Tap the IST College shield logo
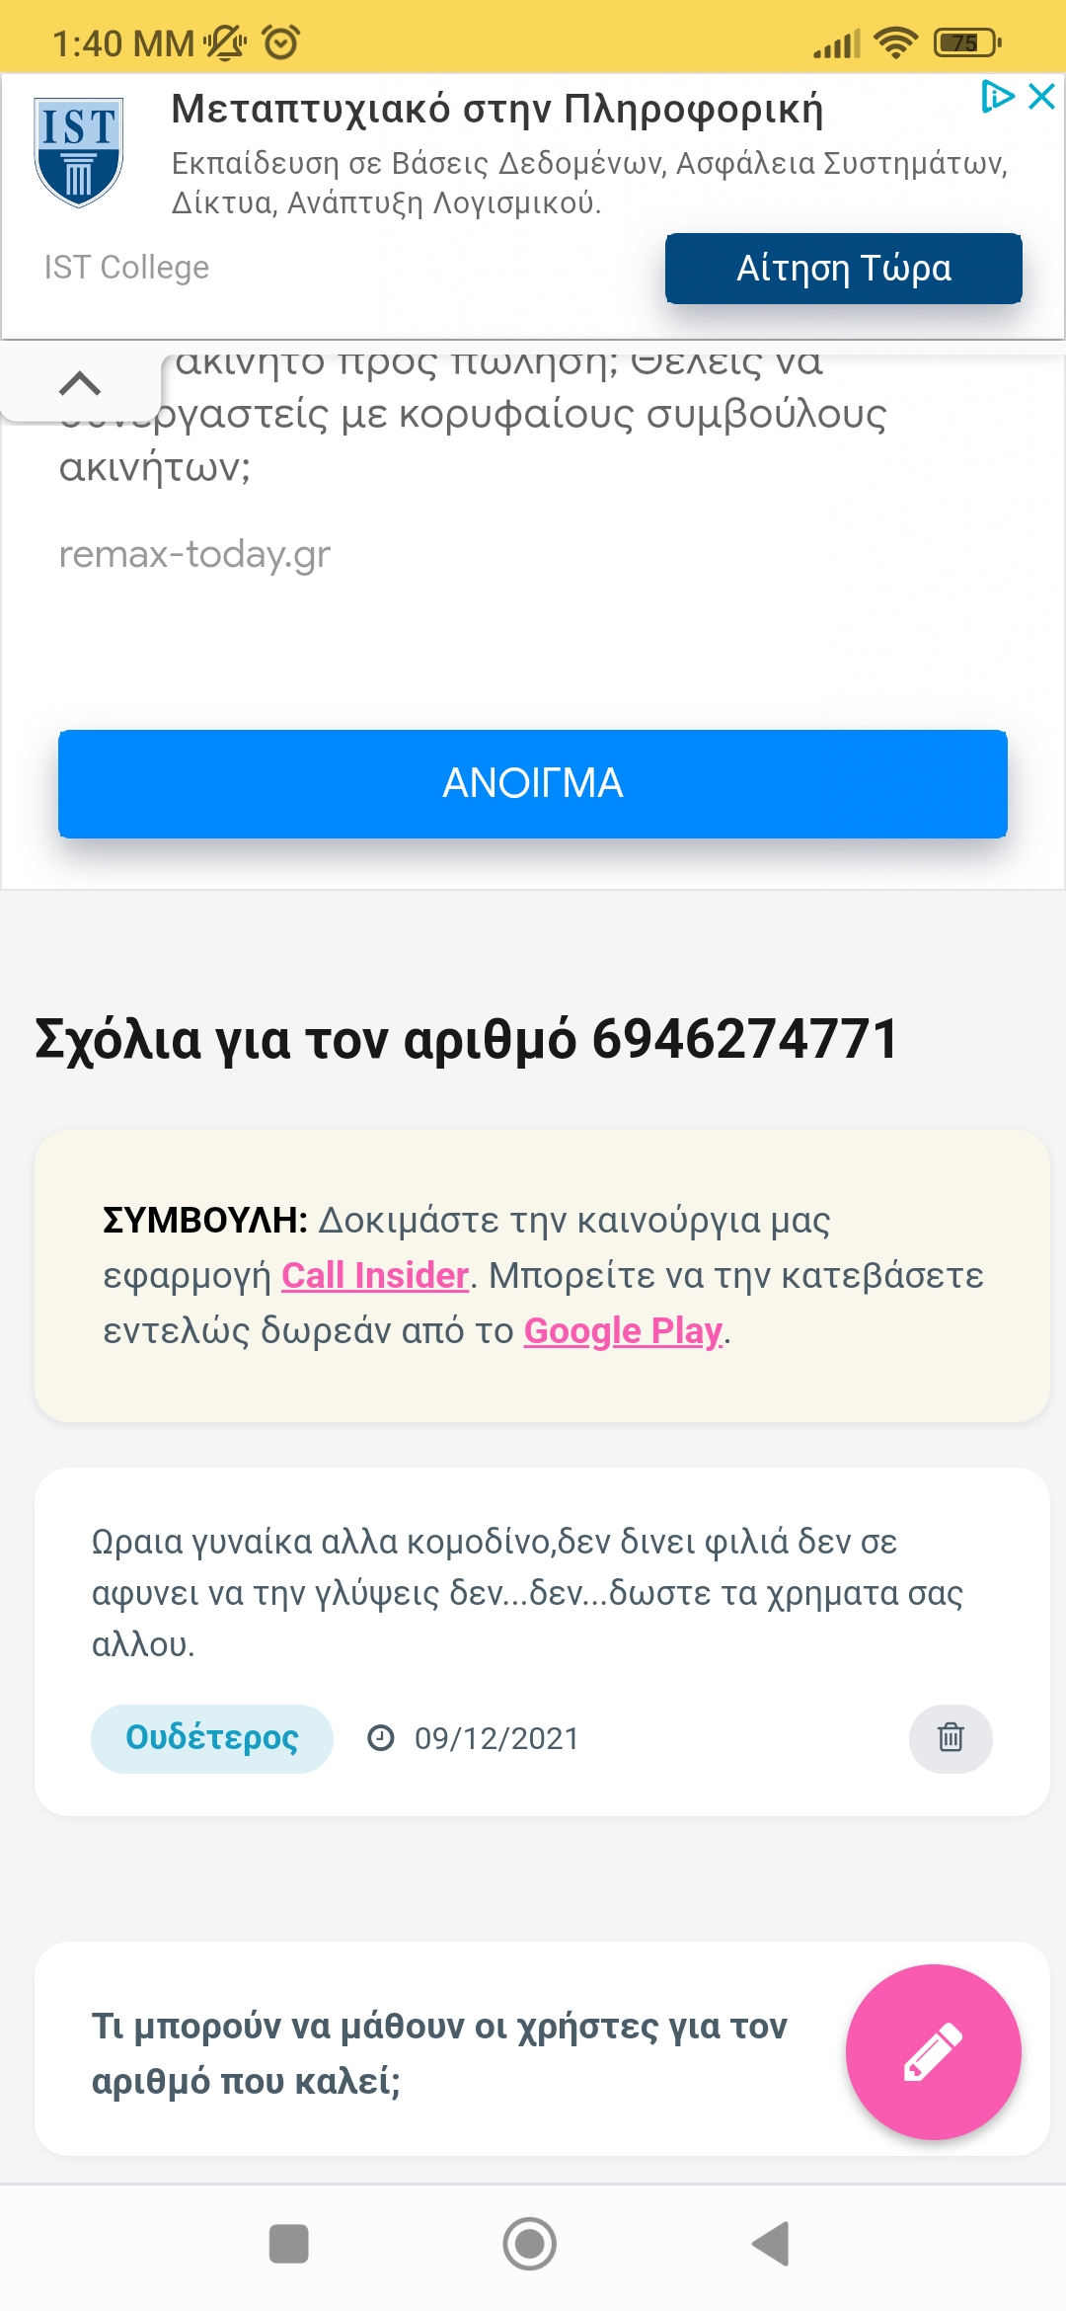The image size is (1066, 2311). (x=79, y=151)
